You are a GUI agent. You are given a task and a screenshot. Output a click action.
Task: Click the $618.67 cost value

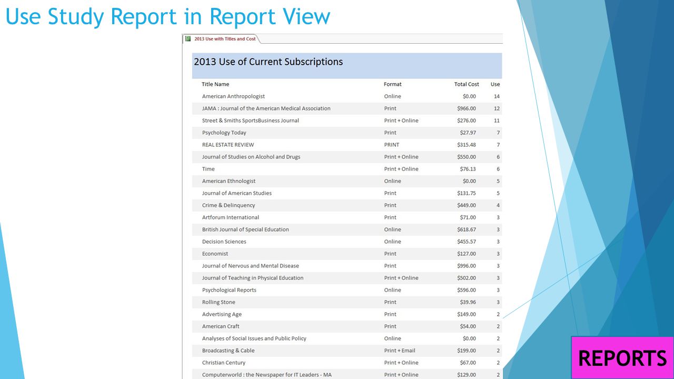pos(467,230)
